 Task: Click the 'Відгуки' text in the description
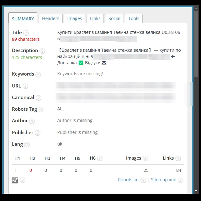[x=93, y=63]
